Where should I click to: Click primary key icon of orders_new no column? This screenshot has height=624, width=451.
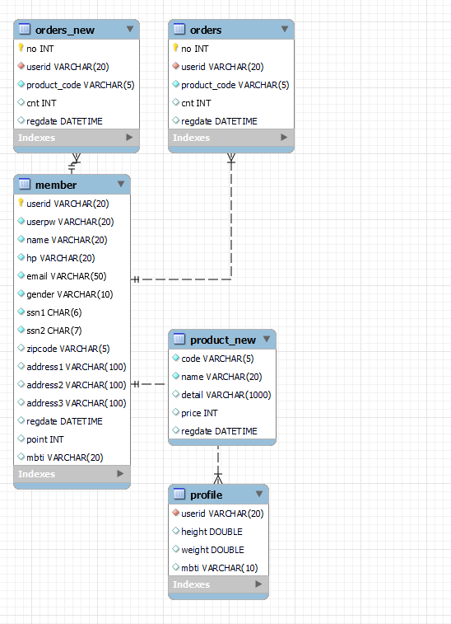click(21, 48)
